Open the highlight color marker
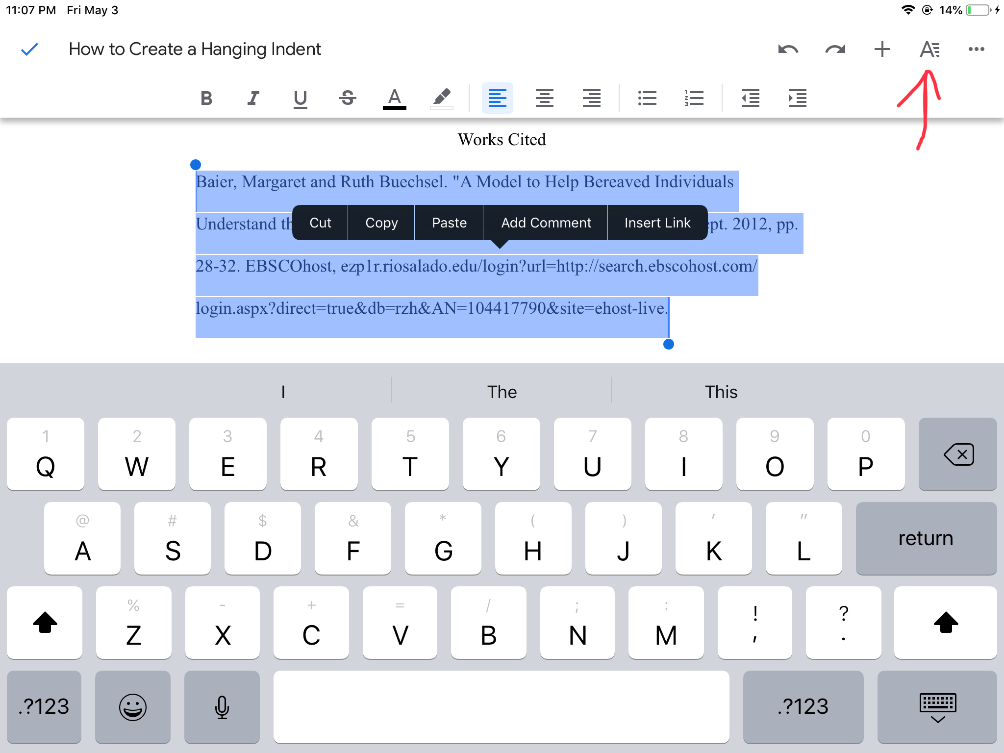Image resolution: width=1004 pixels, height=753 pixels. [441, 98]
